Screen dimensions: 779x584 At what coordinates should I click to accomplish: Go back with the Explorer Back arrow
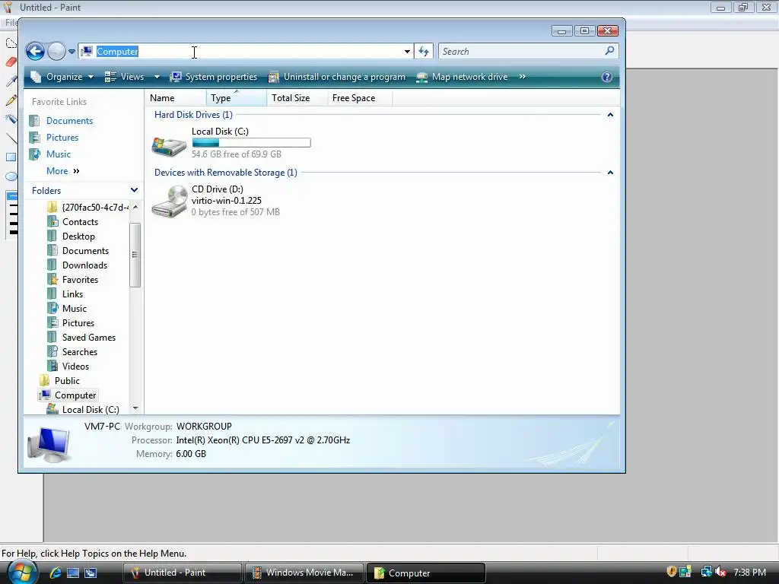pyautogui.click(x=35, y=51)
